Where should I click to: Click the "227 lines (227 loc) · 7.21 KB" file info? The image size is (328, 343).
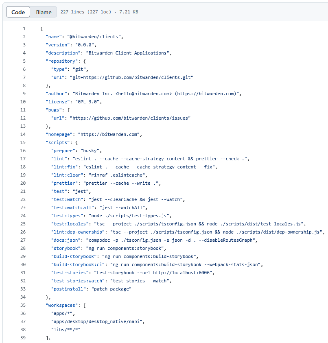point(99,12)
